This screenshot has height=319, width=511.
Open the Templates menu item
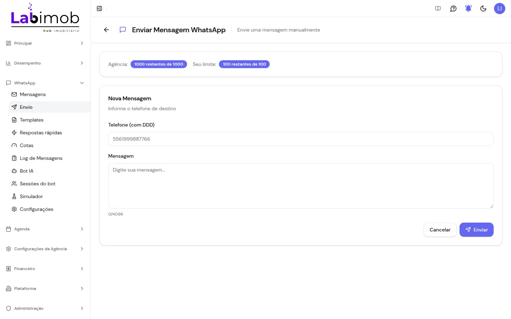[49, 120]
